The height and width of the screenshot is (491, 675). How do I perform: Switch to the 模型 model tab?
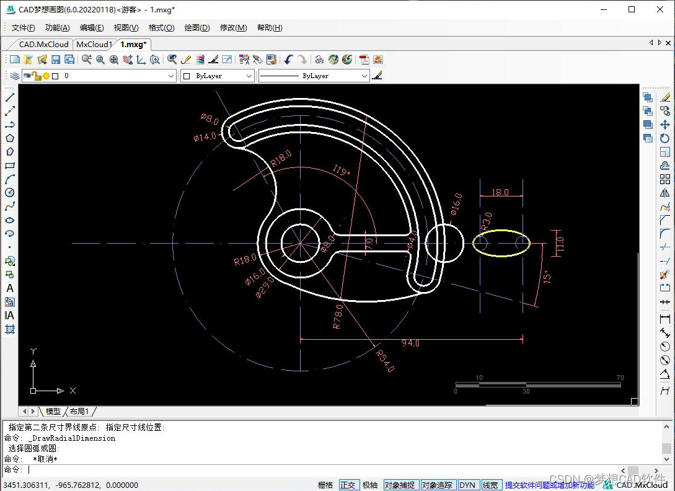coord(53,411)
